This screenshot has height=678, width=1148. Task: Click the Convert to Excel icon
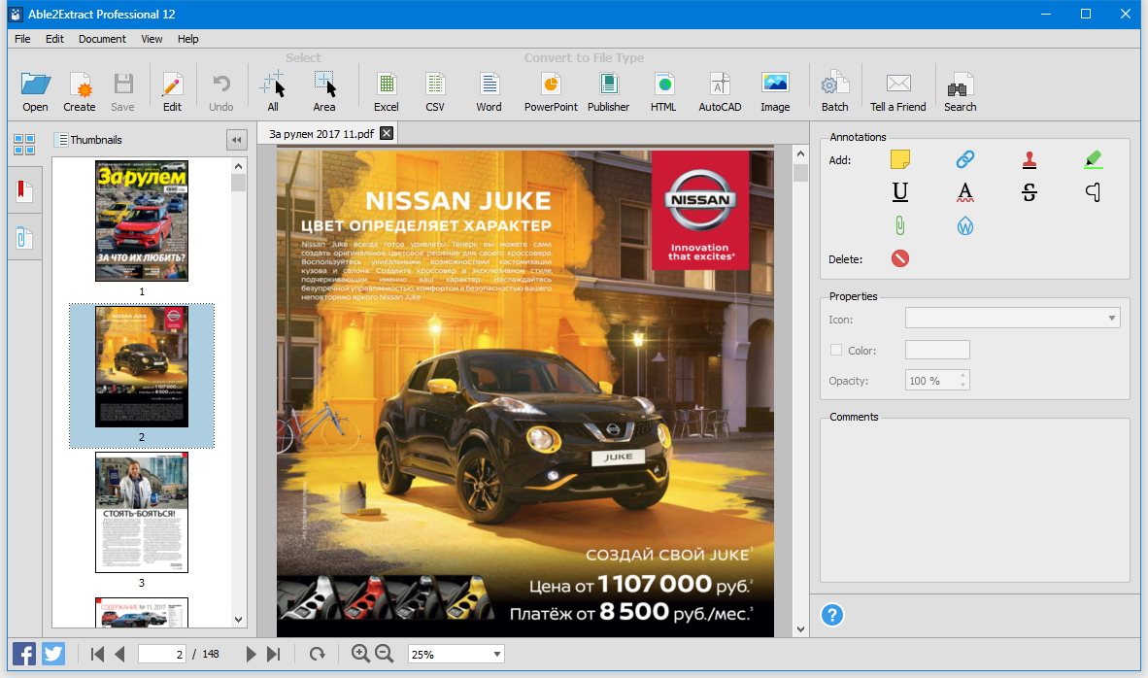coord(386,91)
